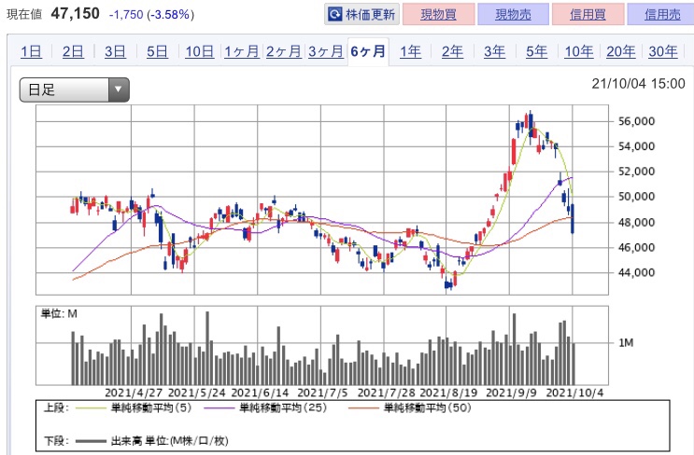
Task: Switch chart range to 10日
Action: click(x=199, y=51)
